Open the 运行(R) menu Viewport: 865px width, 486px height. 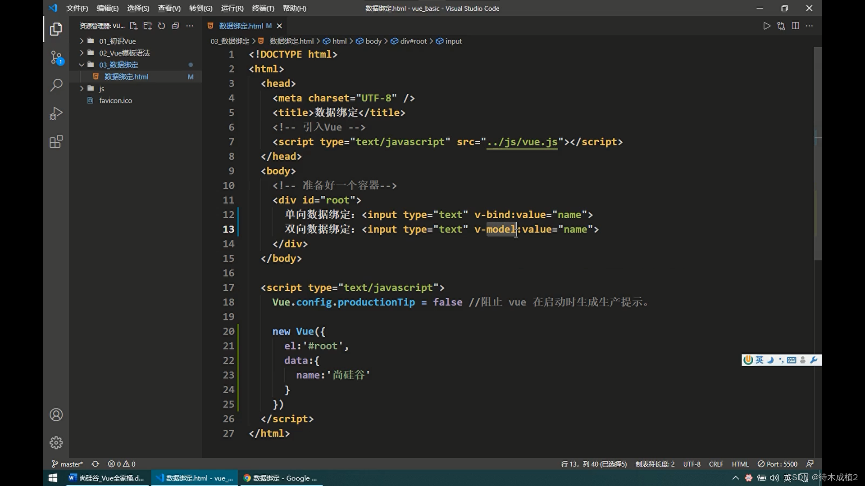pyautogui.click(x=232, y=8)
